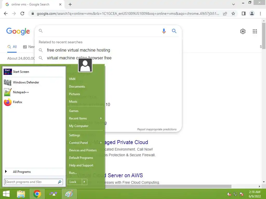Open Google quick settings gear
Viewport: 266px width, 199px height.
click(243, 31)
